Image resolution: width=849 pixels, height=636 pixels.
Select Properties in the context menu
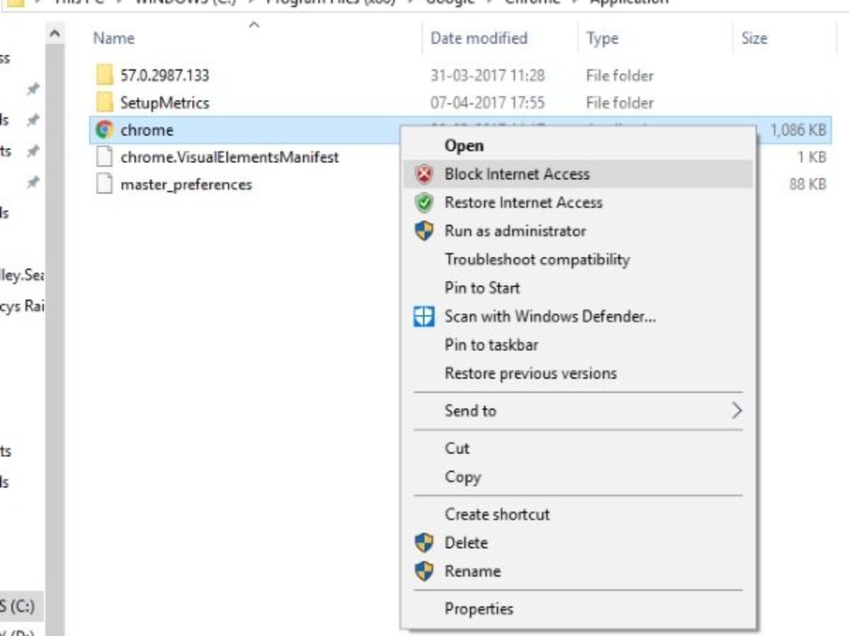pyautogui.click(x=478, y=608)
